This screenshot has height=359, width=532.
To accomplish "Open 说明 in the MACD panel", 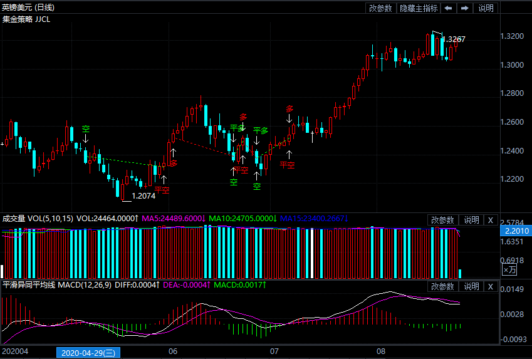I will (471, 286).
